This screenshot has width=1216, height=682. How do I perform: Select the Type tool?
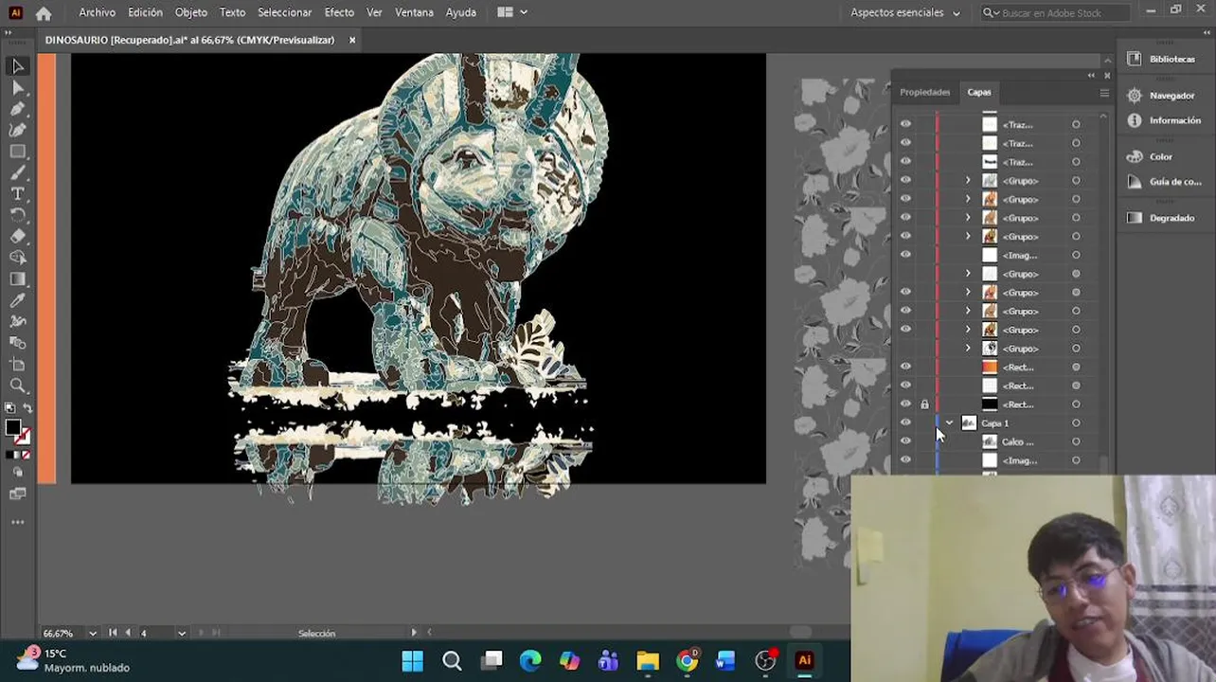click(17, 193)
